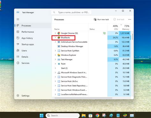Click the name, publisher or PID search field
This screenshot has height=118, width=151.
[x=71, y=12]
